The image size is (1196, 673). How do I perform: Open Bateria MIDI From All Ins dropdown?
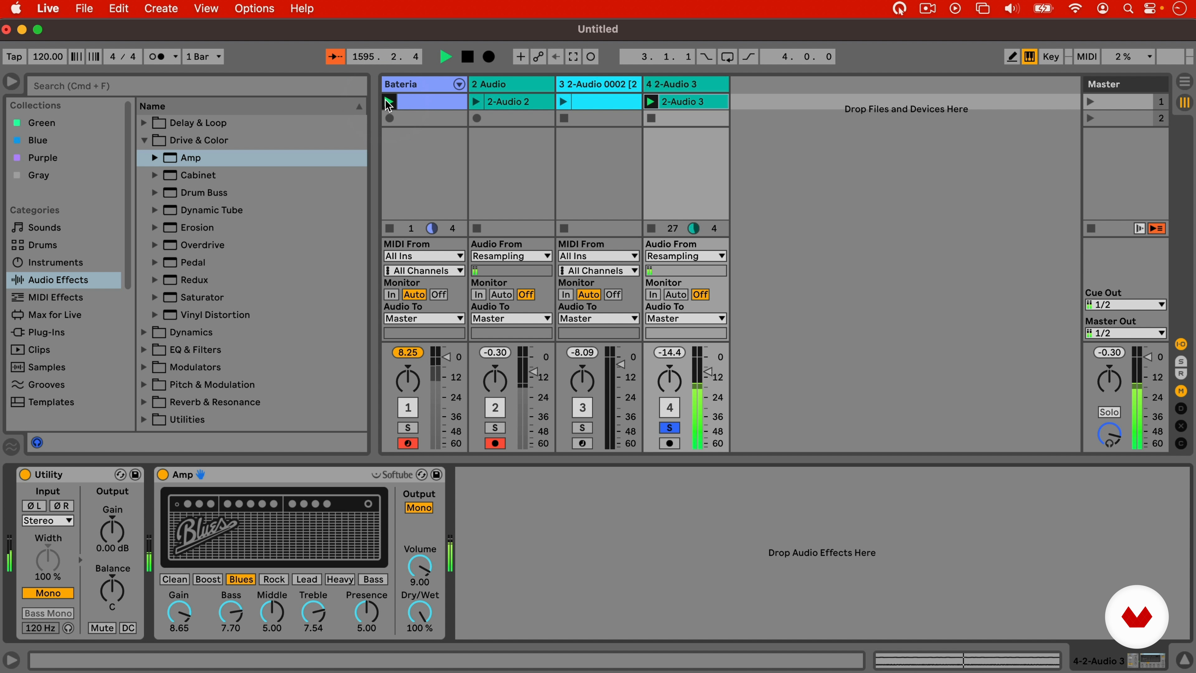[x=424, y=256]
